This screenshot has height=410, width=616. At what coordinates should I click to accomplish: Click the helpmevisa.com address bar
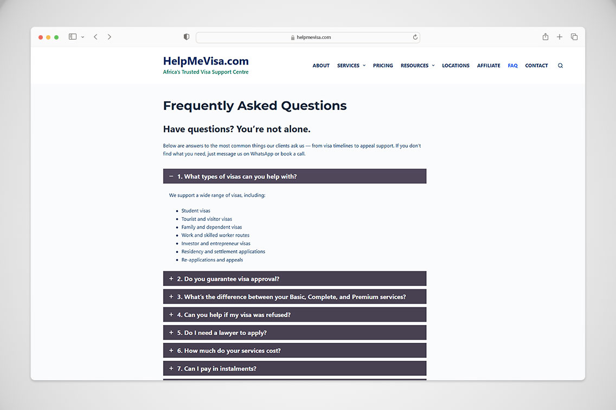(307, 37)
